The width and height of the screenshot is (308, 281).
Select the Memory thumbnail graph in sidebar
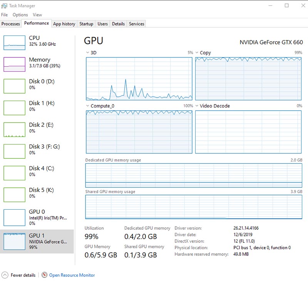[14, 64]
